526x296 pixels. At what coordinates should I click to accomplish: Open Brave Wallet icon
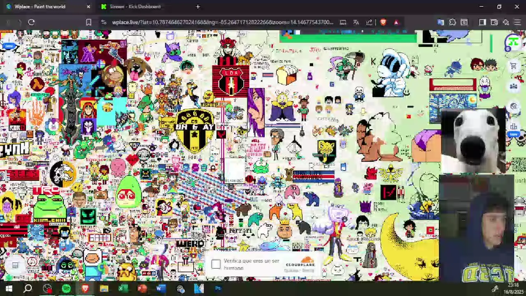click(x=494, y=22)
